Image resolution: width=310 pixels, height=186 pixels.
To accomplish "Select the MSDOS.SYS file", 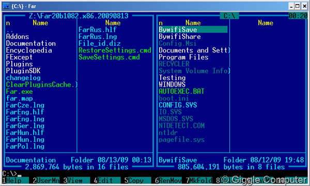I will point(176,119).
